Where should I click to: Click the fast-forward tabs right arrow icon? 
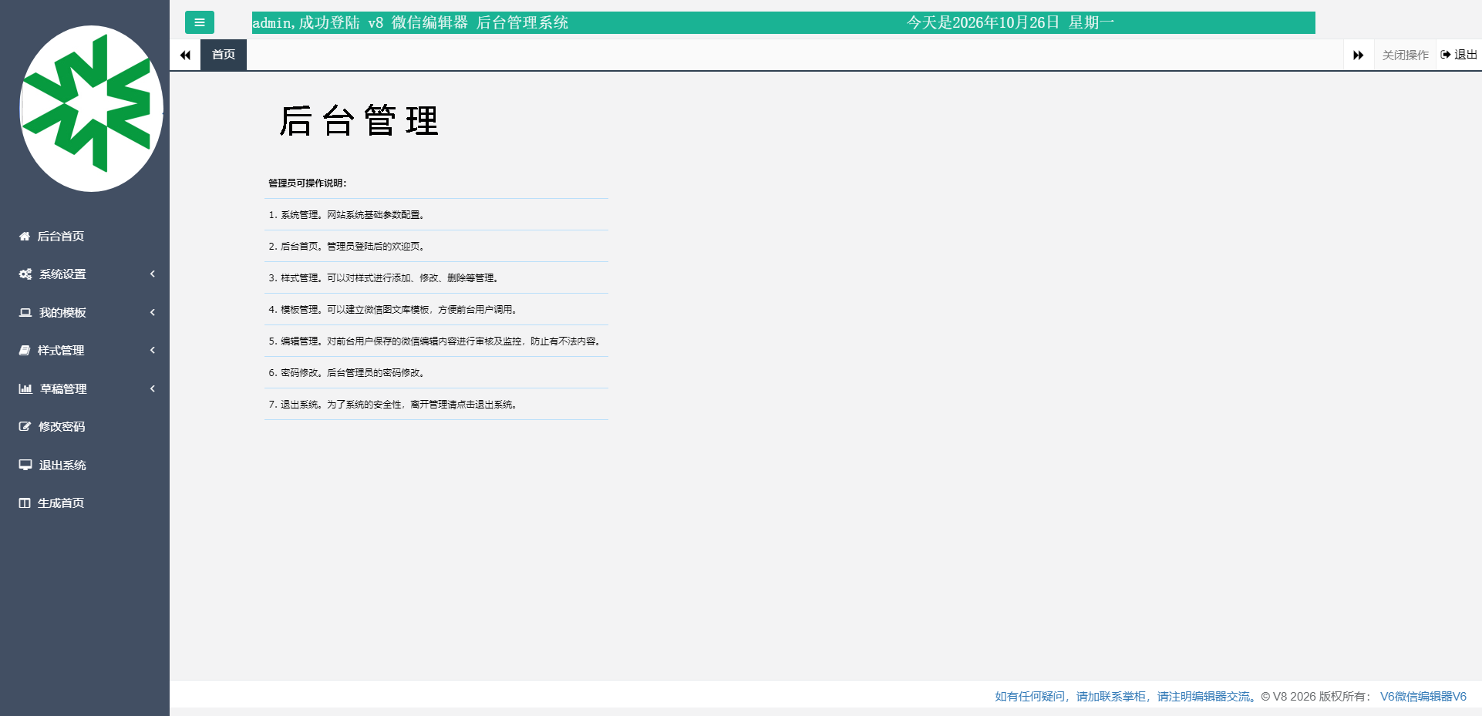tap(1359, 55)
